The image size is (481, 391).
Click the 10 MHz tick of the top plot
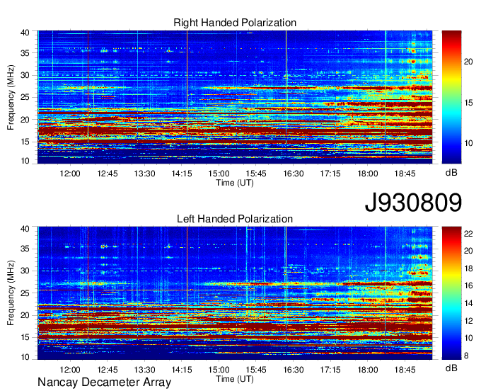click(25, 161)
